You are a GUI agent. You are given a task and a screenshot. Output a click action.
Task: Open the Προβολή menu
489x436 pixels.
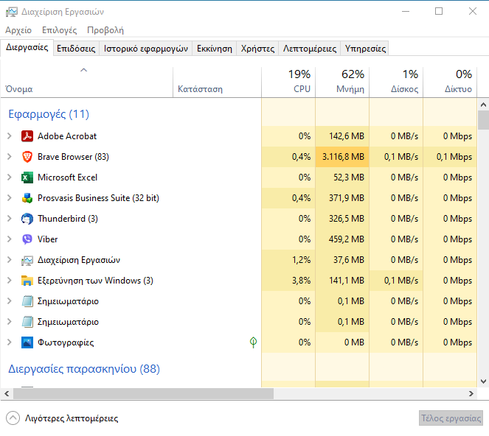coord(105,30)
